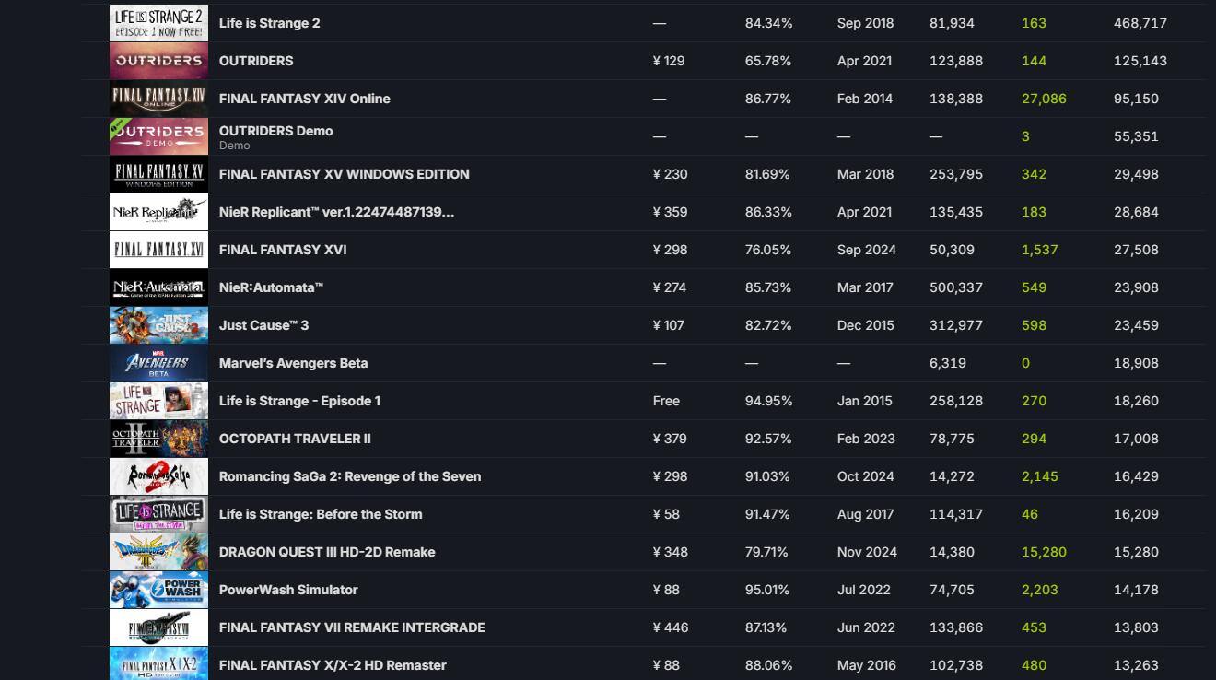Click the Marvel's Avengers Beta thumbnail
1216x680 pixels.
(x=158, y=363)
